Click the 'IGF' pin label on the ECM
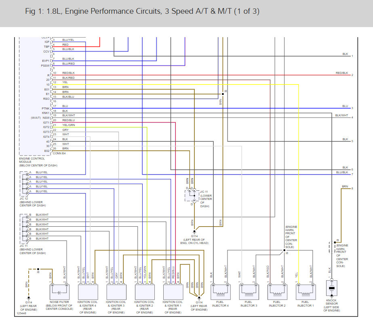This screenshot has height=326, width=373. (47, 42)
